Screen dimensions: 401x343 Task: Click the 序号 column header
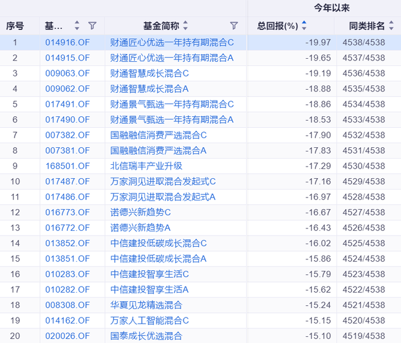(15, 25)
